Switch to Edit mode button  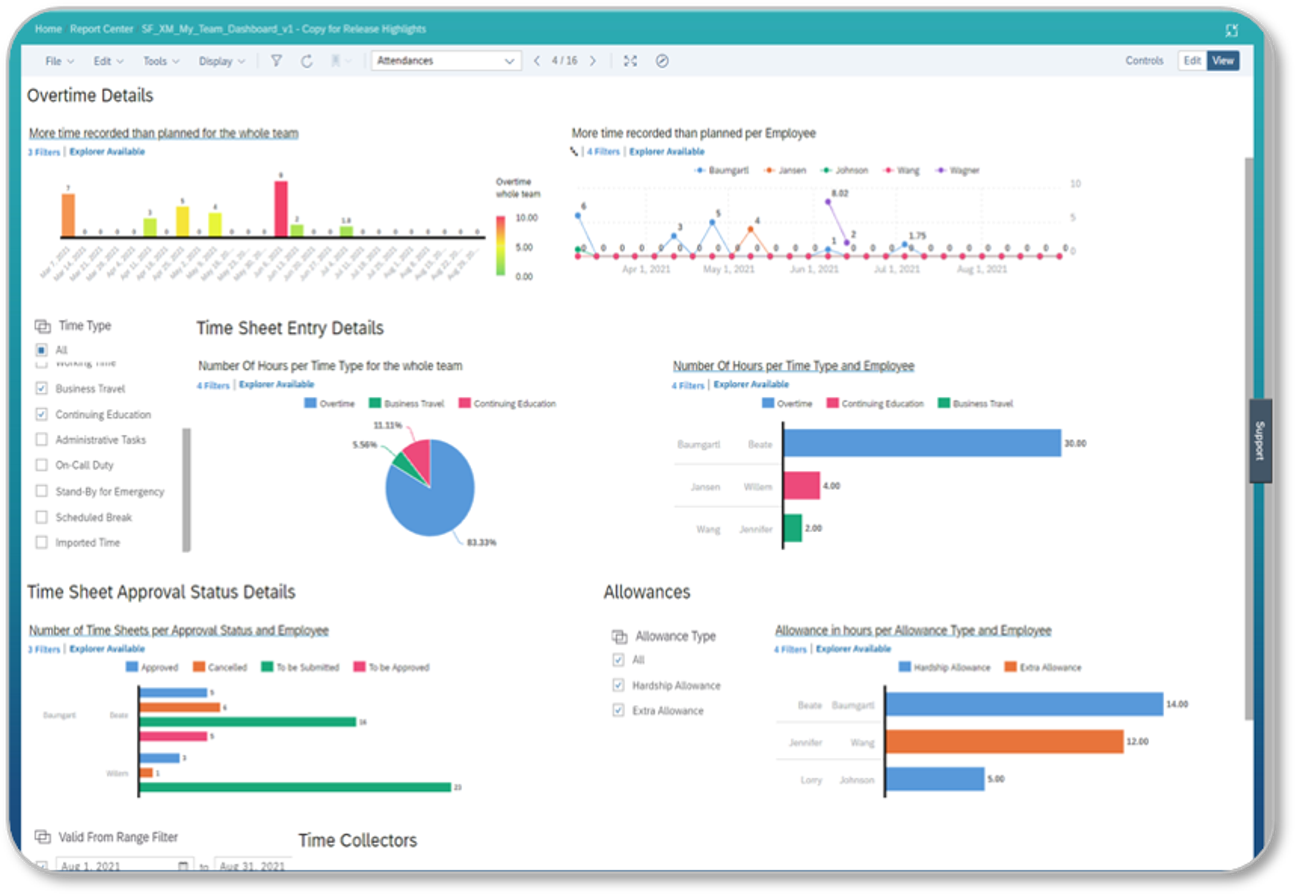pyautogui.click(x=1192, y=60)
